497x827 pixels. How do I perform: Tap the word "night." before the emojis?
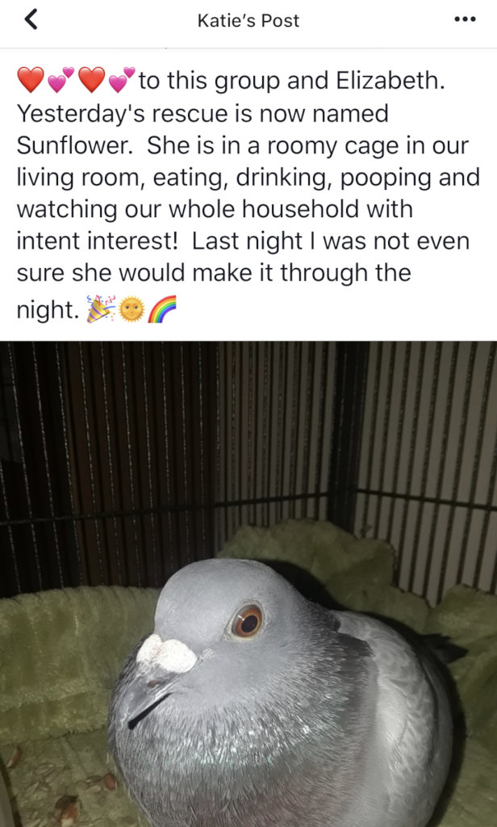pos(48,309)
